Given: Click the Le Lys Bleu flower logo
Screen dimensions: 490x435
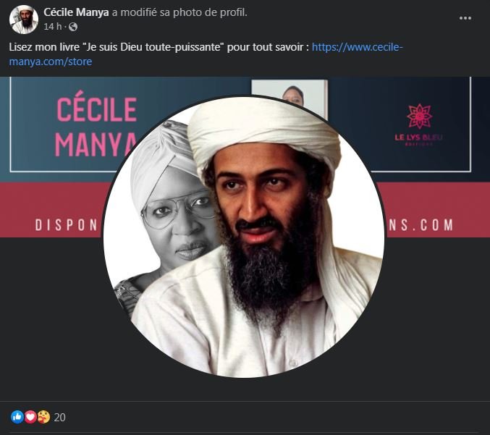Looking at the screenshot, I should 419,117.
